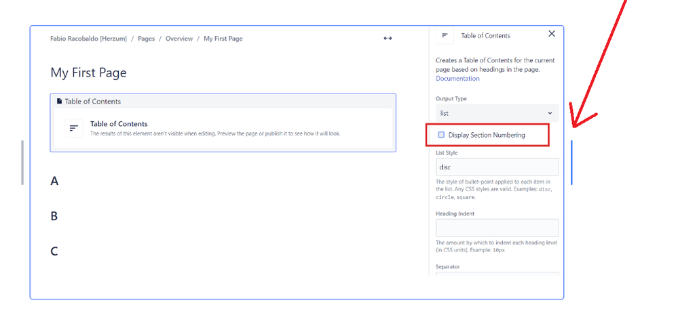Open the Output Type dropdown
The image size is (678, 309).
[497, 113]
